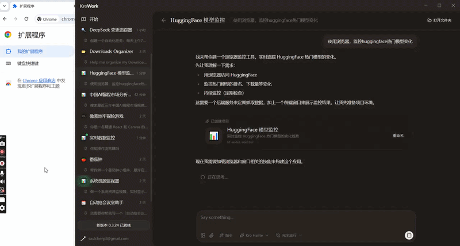The image size is (460, 246).
Task: Click the stop generation button
Action: click(409, 235)
